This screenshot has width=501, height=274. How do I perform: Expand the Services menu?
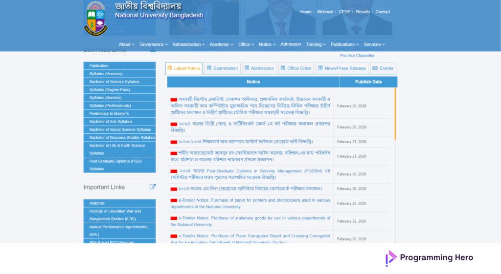pyautogui.click(x=374, y=44)
